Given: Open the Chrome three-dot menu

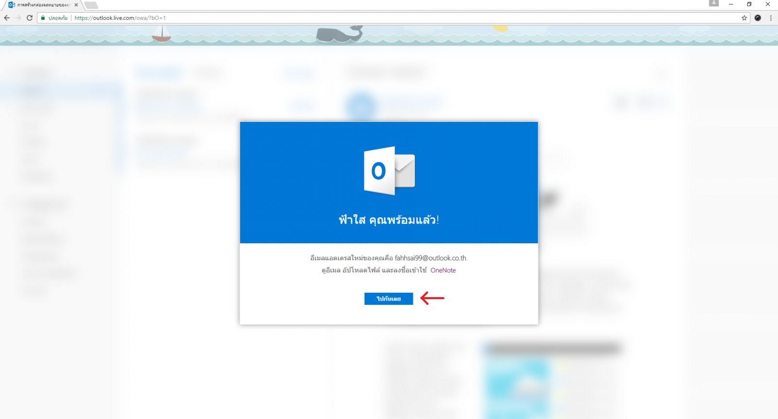Looking at the screenshot, I should [x=771, y=18].
